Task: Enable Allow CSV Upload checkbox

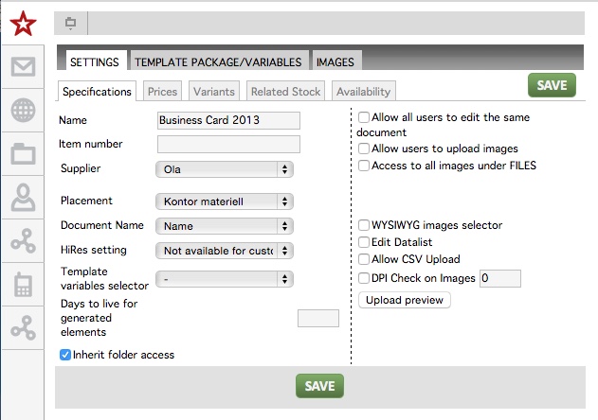Action: pyautogui.click(x=364, y=259)
